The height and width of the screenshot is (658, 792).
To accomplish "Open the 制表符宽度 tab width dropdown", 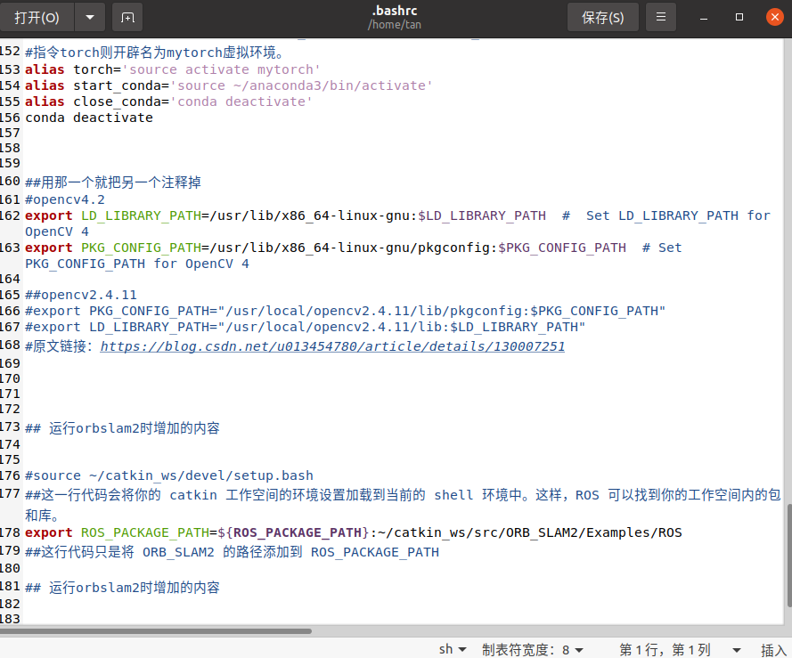I will coord(533,649).
